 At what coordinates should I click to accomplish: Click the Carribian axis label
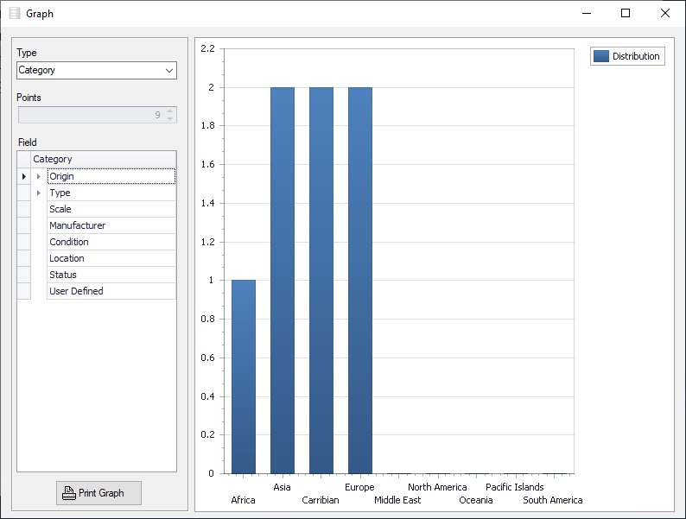[x=321, y=500]
